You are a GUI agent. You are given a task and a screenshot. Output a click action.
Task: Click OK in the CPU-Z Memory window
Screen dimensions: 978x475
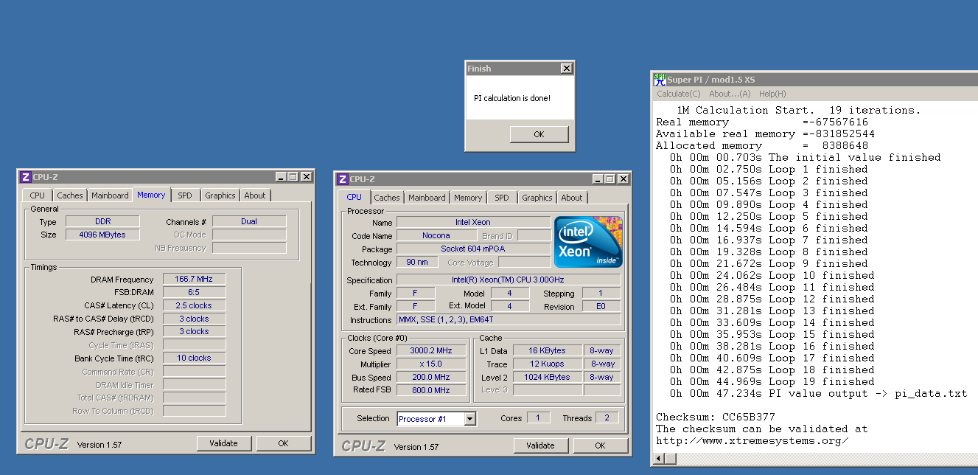pos(283,443)
